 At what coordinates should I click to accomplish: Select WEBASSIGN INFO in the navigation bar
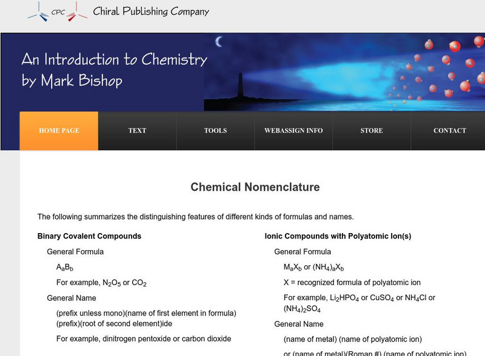[293, 131]
